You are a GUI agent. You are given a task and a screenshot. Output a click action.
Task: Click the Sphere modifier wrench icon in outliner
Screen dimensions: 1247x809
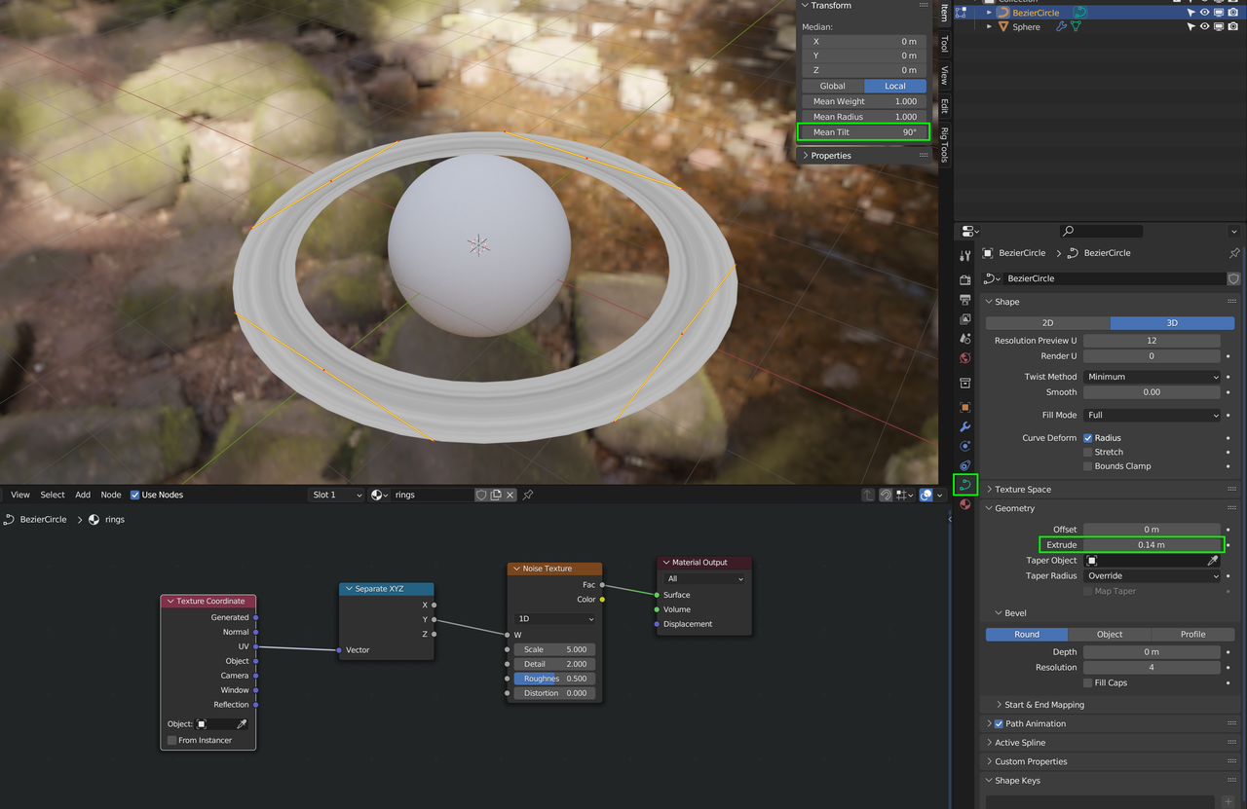point(1062,27)
